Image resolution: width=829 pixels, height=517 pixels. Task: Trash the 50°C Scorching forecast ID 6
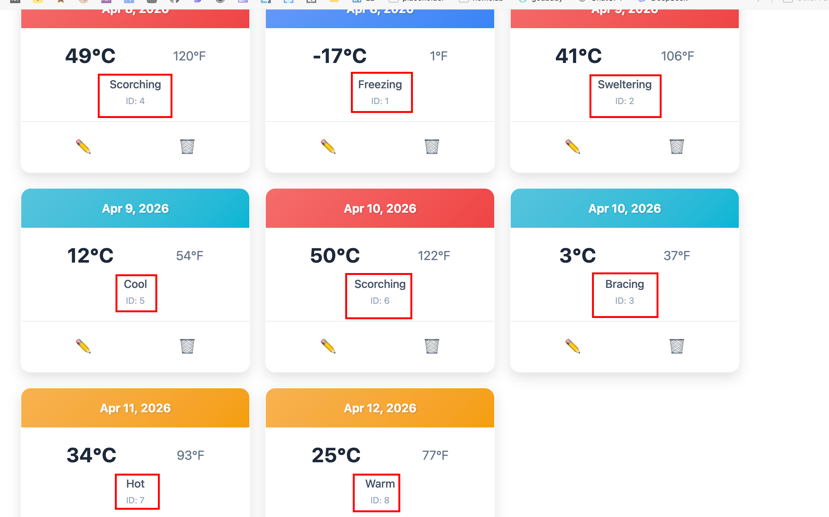[432, 346]
